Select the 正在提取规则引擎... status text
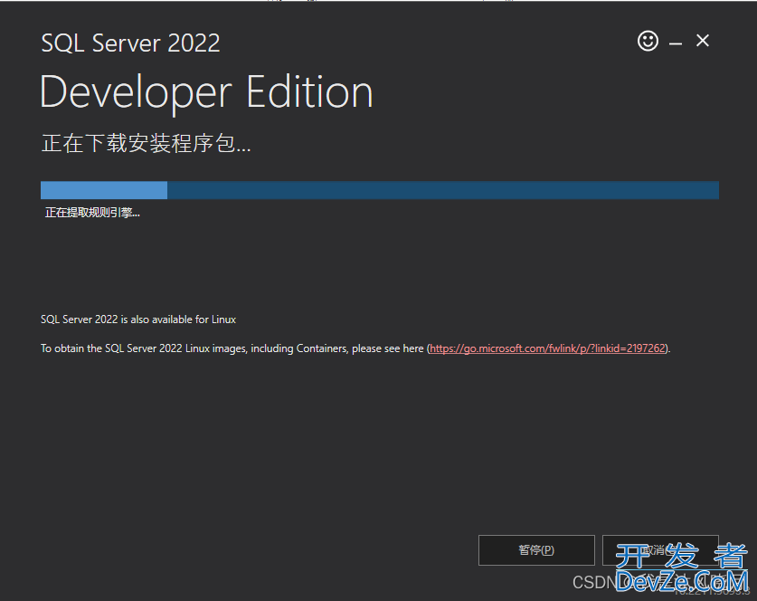The height and width of the screenshot is (601, 757). [x=92, y=213]
